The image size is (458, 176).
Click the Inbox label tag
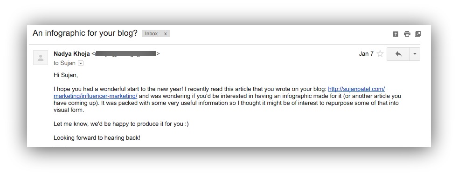click(x=151, y=34)
